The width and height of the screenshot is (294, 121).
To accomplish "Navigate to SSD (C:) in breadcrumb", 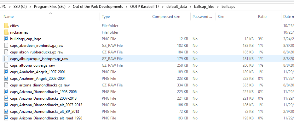I will click(x=20, y=7).
